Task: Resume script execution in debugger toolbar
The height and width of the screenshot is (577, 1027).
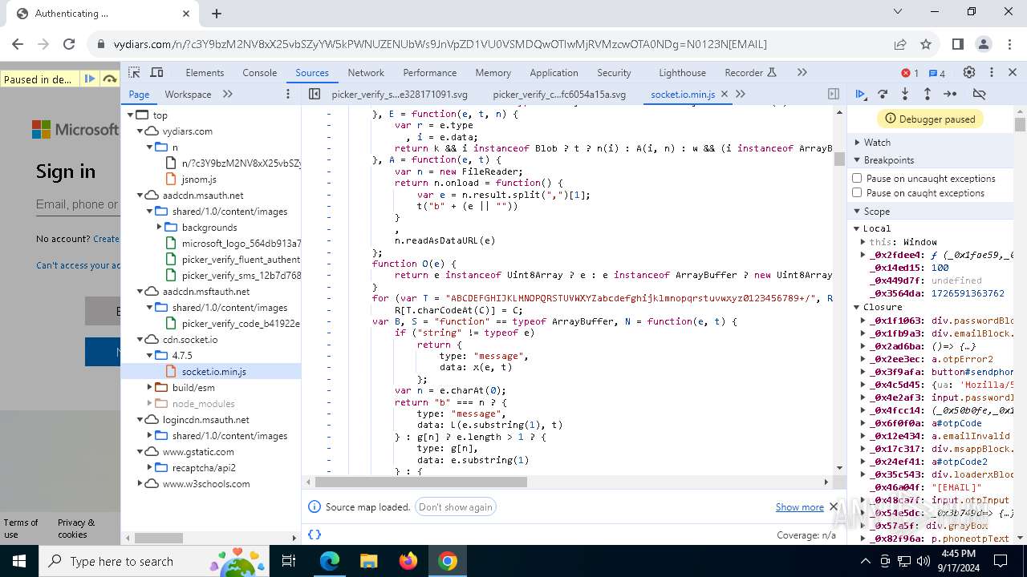Action: [860, 94]
